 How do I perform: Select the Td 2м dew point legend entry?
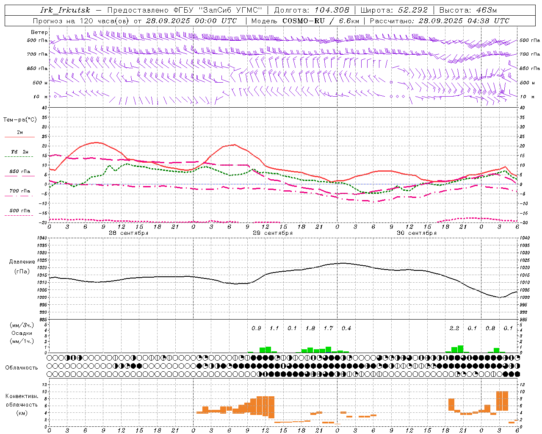[x=19, y=152]
